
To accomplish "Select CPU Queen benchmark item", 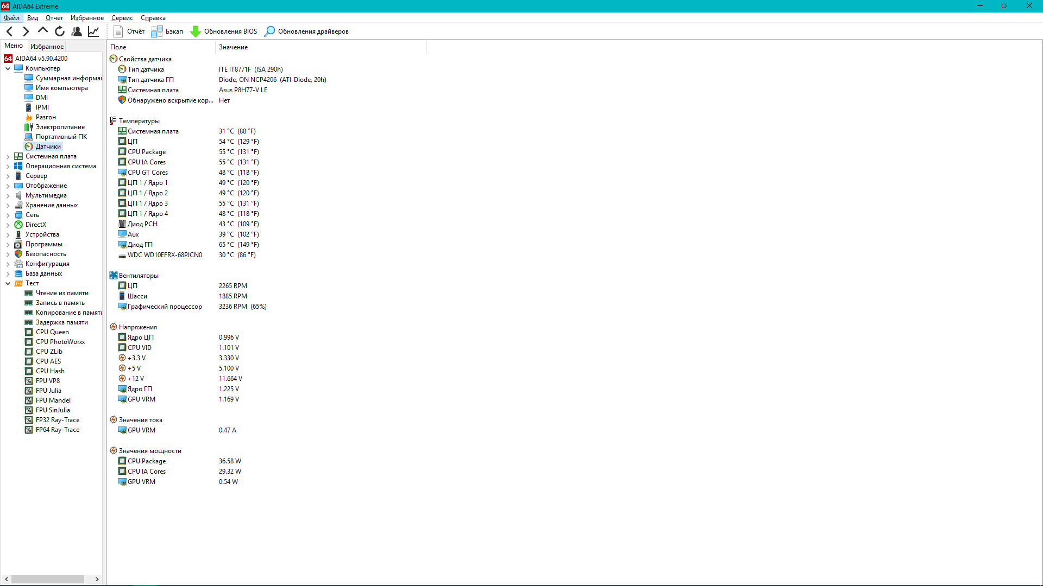I will (52, 332).
